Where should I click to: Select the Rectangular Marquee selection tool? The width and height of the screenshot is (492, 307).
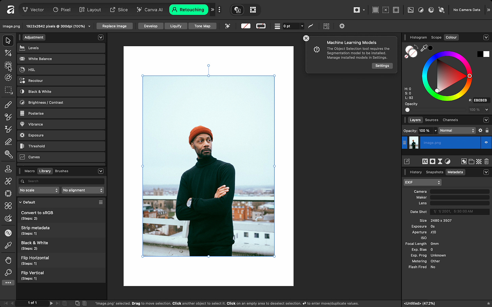click(x=8, y=90)
